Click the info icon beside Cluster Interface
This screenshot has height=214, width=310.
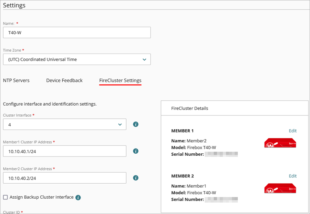coord(136,124)
